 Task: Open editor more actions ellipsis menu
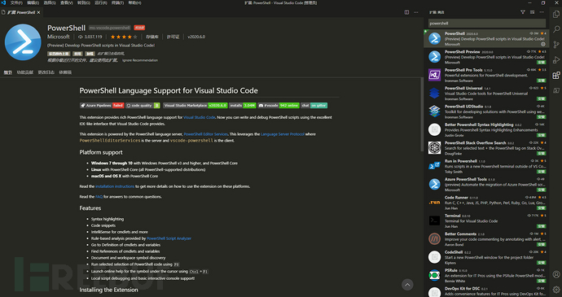point(416,12)
